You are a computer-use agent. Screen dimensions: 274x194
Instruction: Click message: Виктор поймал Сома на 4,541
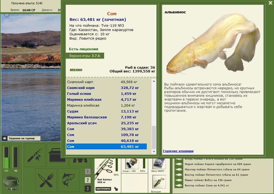(x=207, y=186)
